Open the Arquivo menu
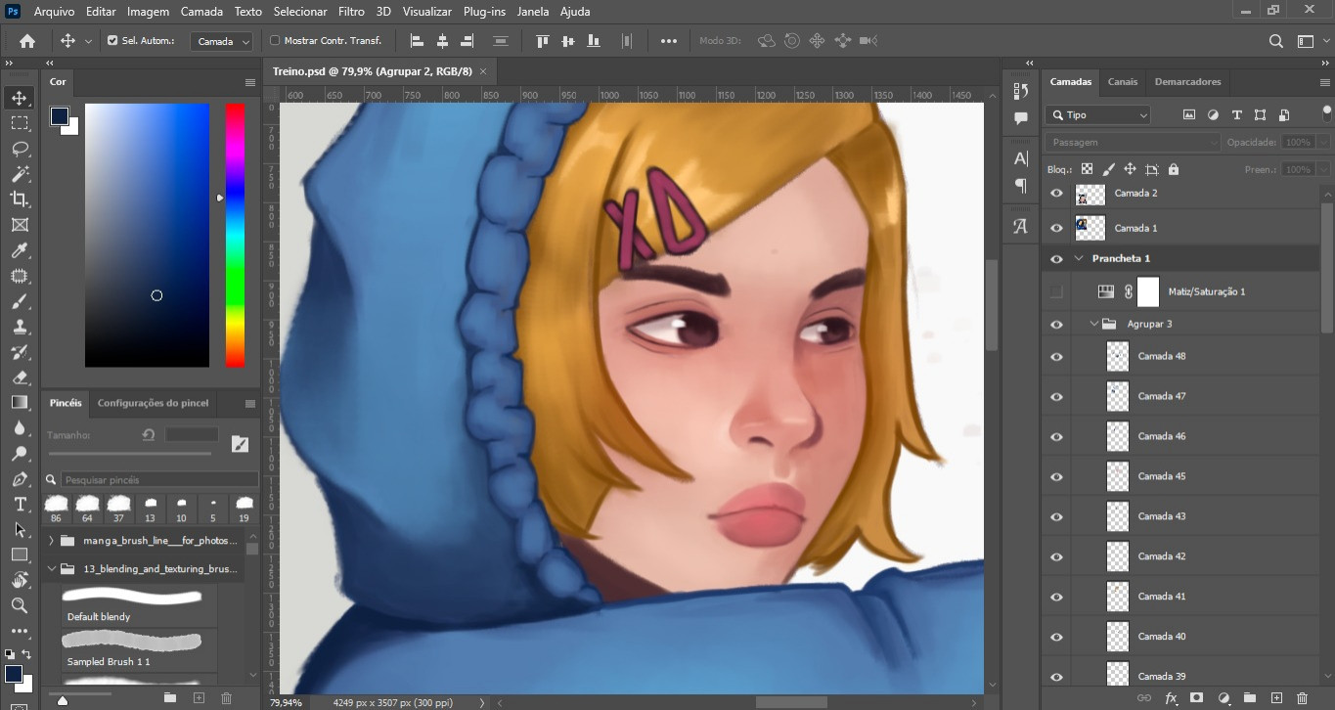Image resolution: width=1335 pixels, height=710 pixels. pos(54,12)
